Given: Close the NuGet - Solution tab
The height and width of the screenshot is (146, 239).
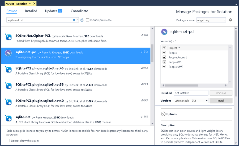Looking at the screenshot, I should pyautogui.click(x=34, y=3).
